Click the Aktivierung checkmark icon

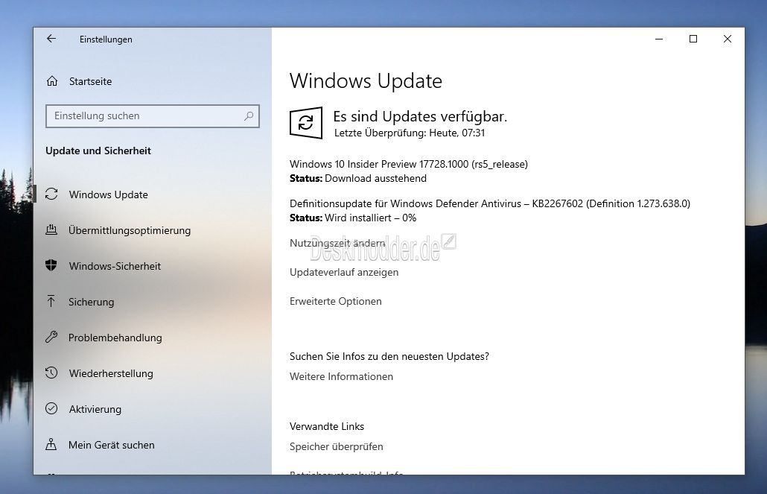click(51, 408)
